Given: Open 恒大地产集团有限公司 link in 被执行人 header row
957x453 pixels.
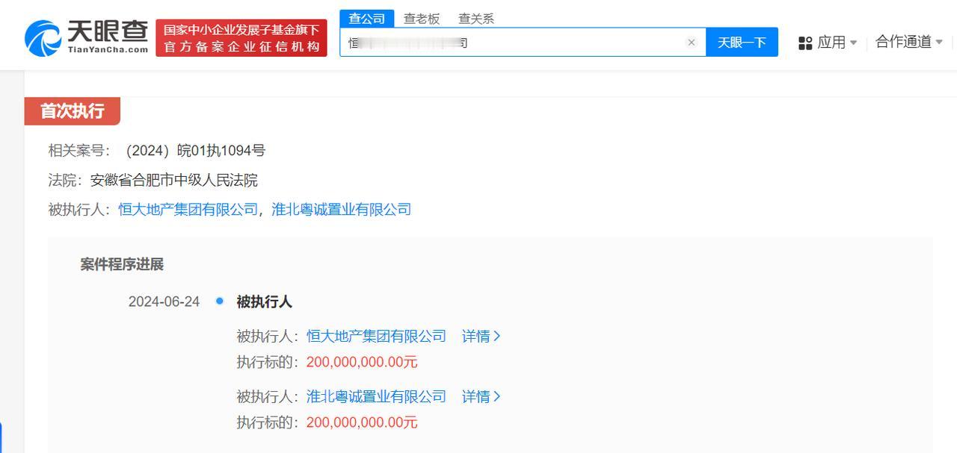Looking at the screenshot, I should (x=188, y=210).
